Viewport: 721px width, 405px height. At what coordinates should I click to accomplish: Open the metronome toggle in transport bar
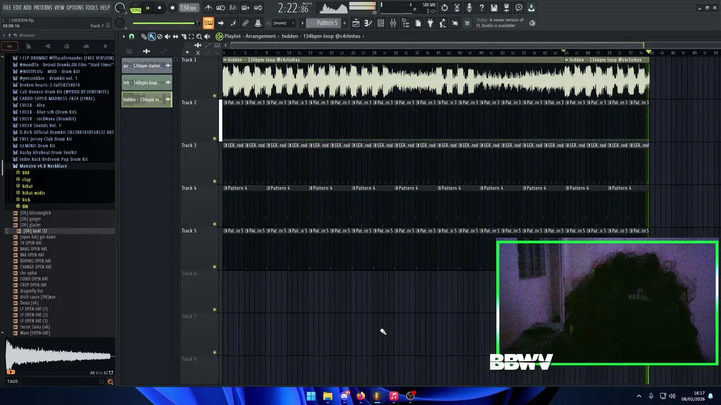(x=208, y=8)
